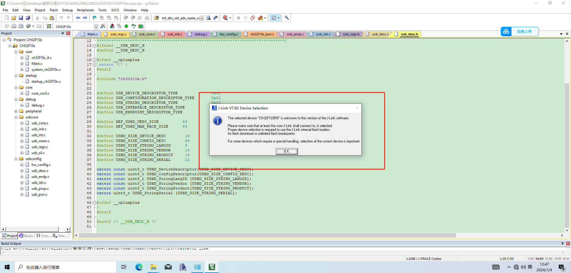Open Microsoft Edge from the taskbar
This screenshot has height=273, width=571.
point(139,267)
